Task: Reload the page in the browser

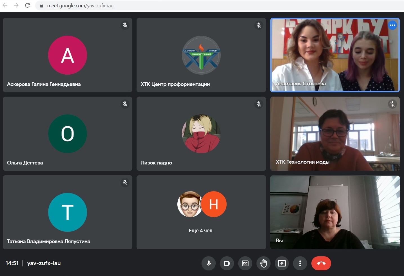Action: click(x=28, y=5)
